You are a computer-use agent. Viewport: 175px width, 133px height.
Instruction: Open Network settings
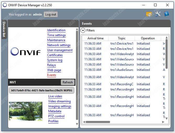point(59,45)
